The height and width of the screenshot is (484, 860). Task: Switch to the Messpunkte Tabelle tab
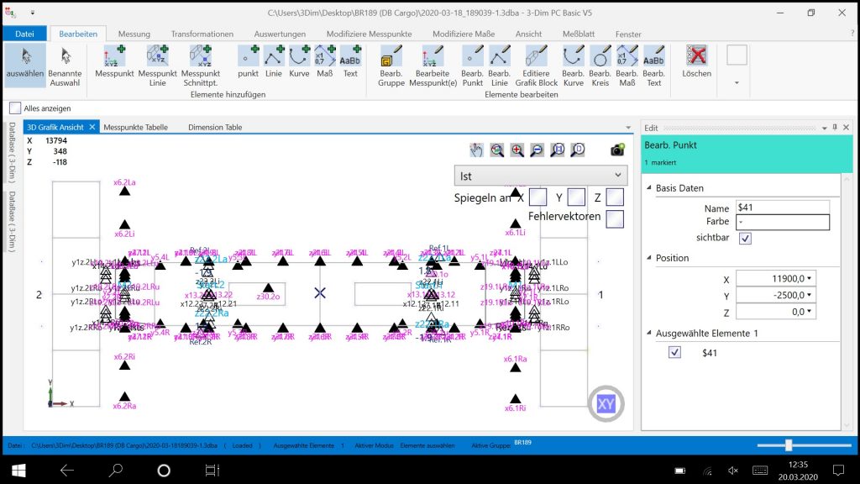click(x=135, y=128)
